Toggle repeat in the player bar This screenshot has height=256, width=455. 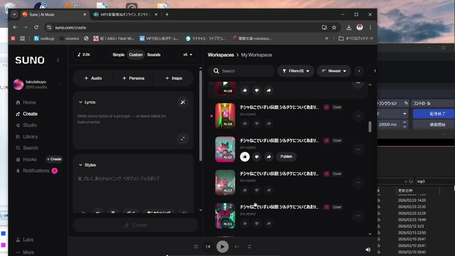coord(249,246)
